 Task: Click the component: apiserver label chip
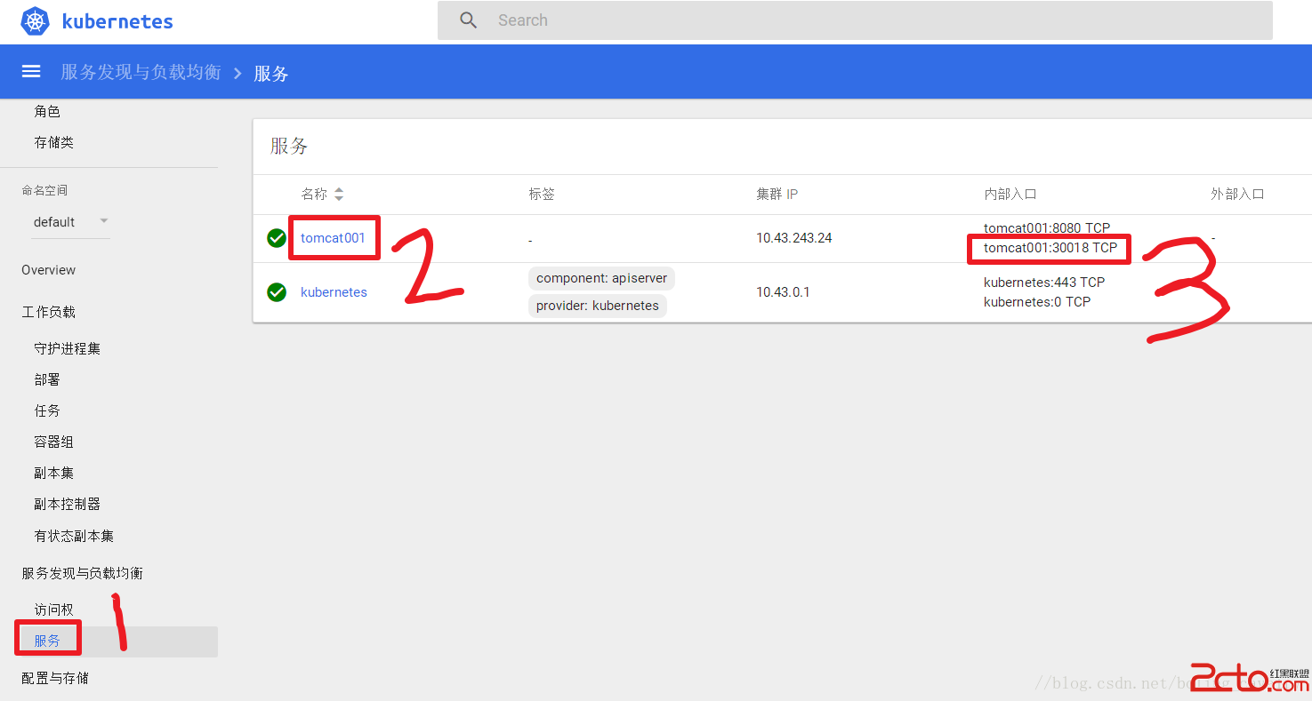(x=601, y=278)
